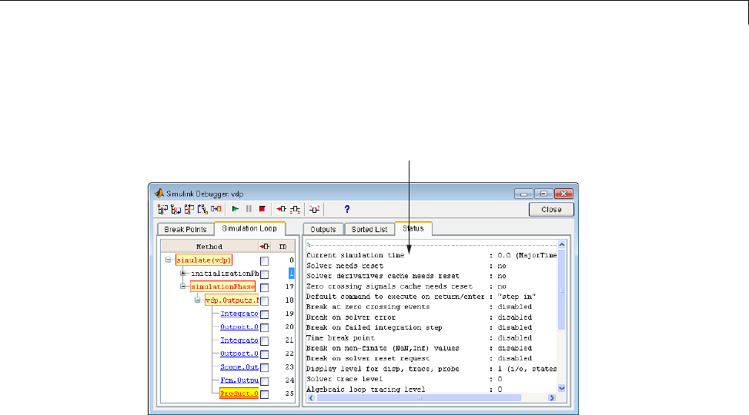Click the Status pane vertical scrollbar thumb
This screenshot has height=415, width=749.
(x=561, y=290)
